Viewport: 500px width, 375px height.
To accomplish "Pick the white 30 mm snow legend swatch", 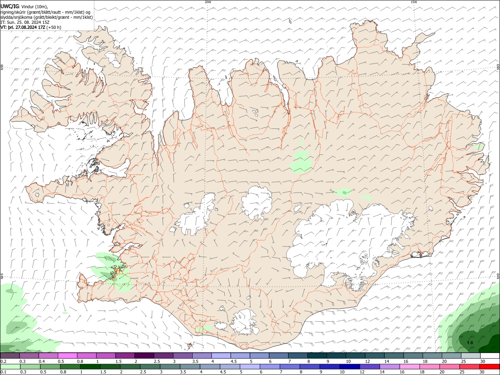I will coord(490,355).
